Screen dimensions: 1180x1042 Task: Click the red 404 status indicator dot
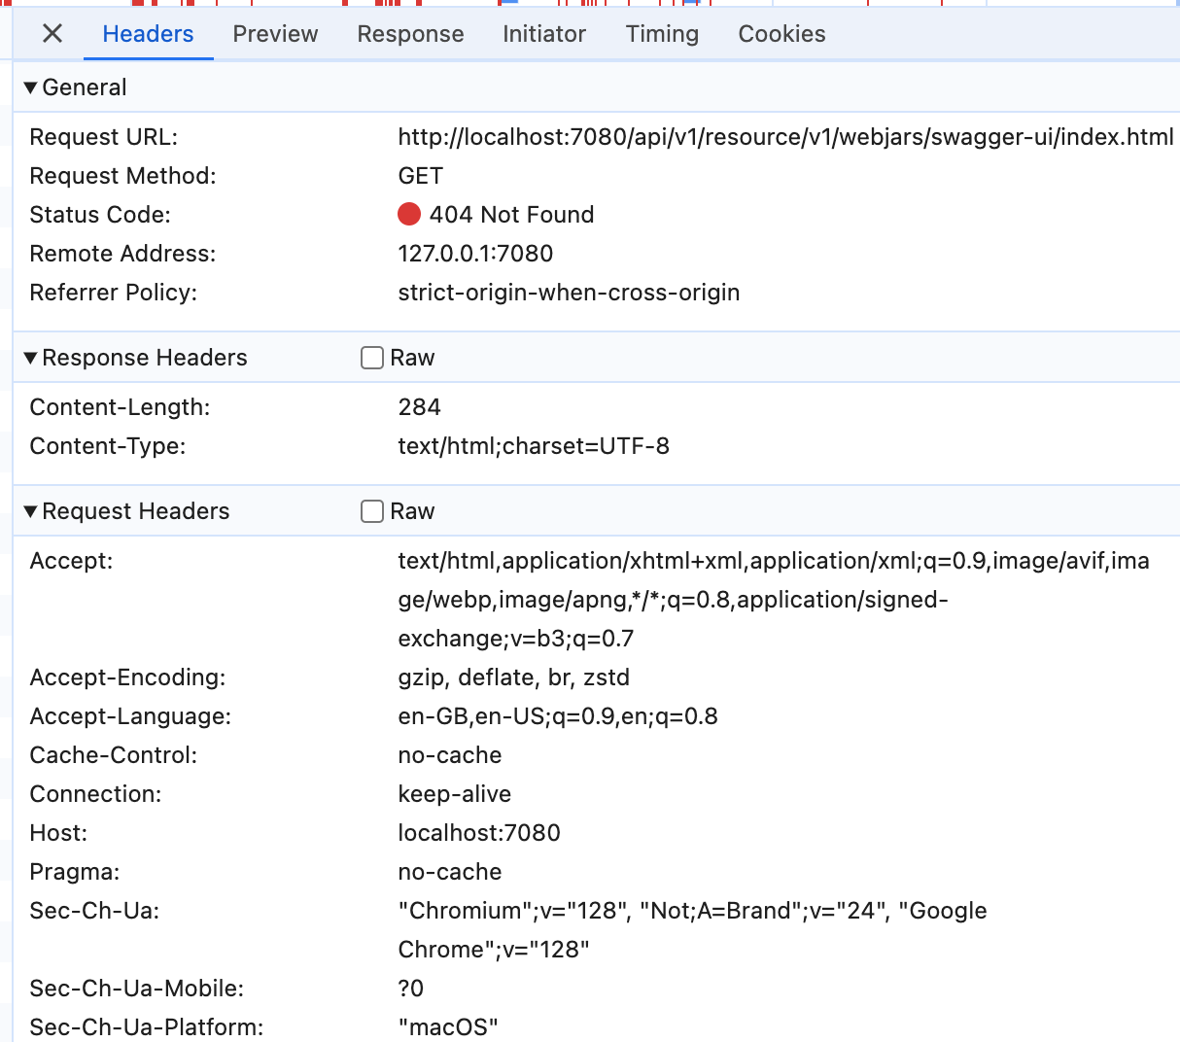[x=409, y=214]
